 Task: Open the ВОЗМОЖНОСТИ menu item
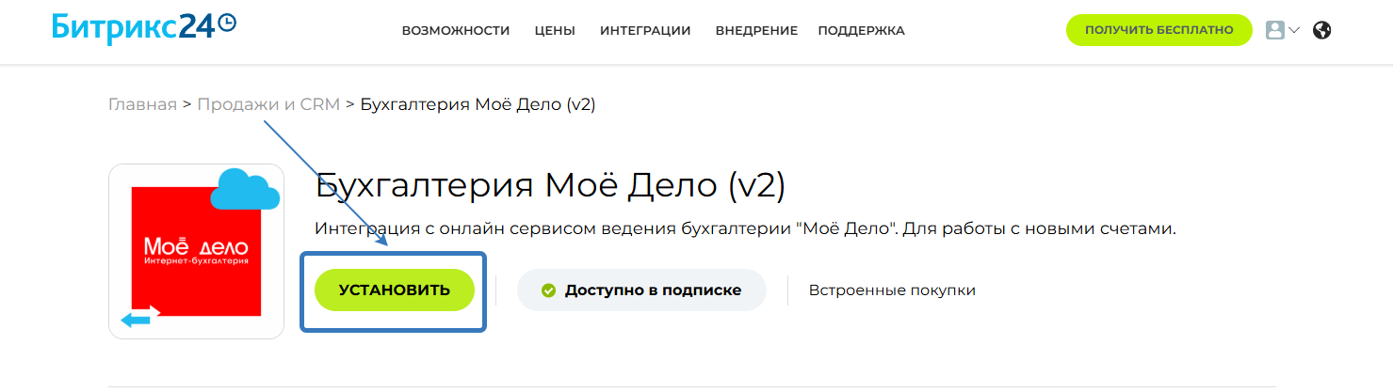click(x=456, y=31)
